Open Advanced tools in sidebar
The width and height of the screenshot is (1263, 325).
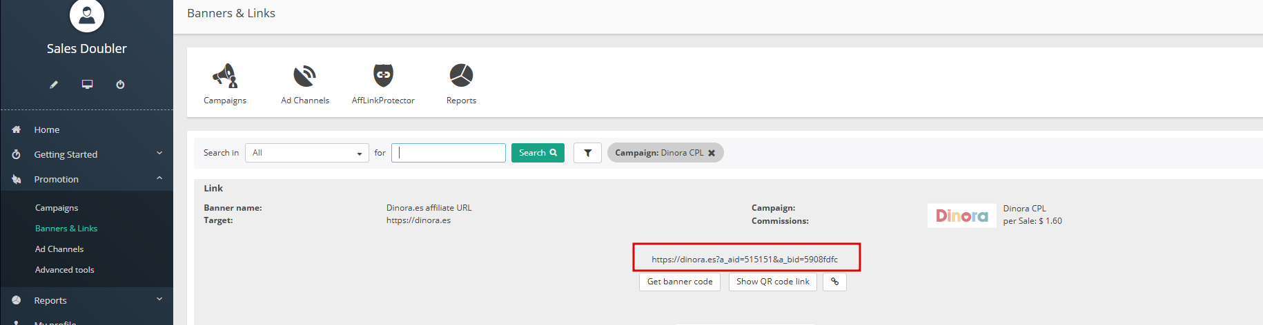(x=65, y=270)
